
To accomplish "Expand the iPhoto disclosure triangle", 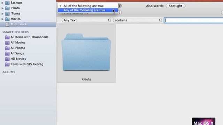I will (x=2, y=8).
